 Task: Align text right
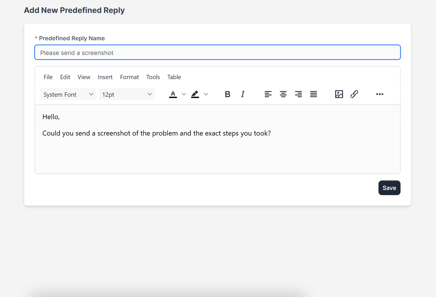click(298, 94)
